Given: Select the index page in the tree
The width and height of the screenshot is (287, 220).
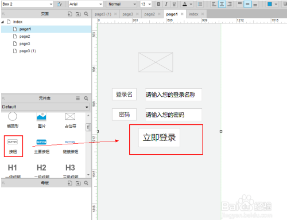Looking at the screenshot, I should (18, 22).
